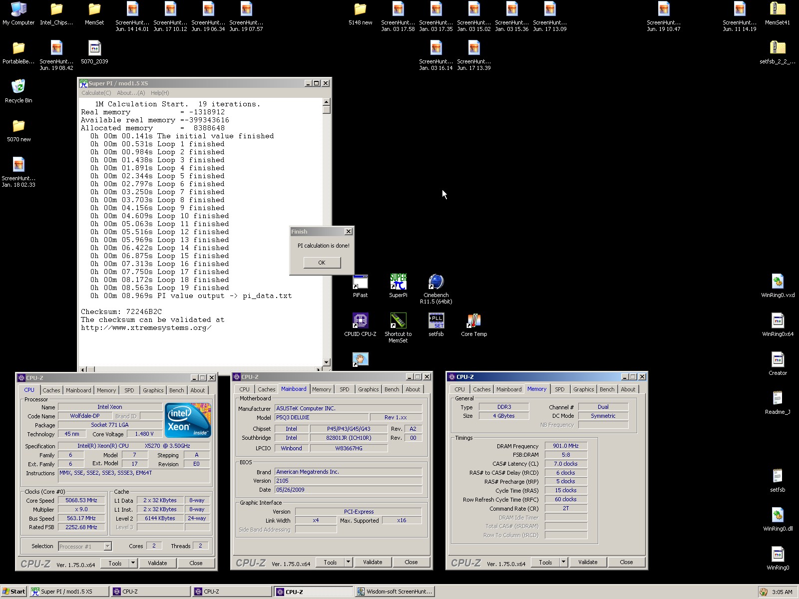
Task: Open the WinRing0.vxd file icon
Action: [778, 286]
